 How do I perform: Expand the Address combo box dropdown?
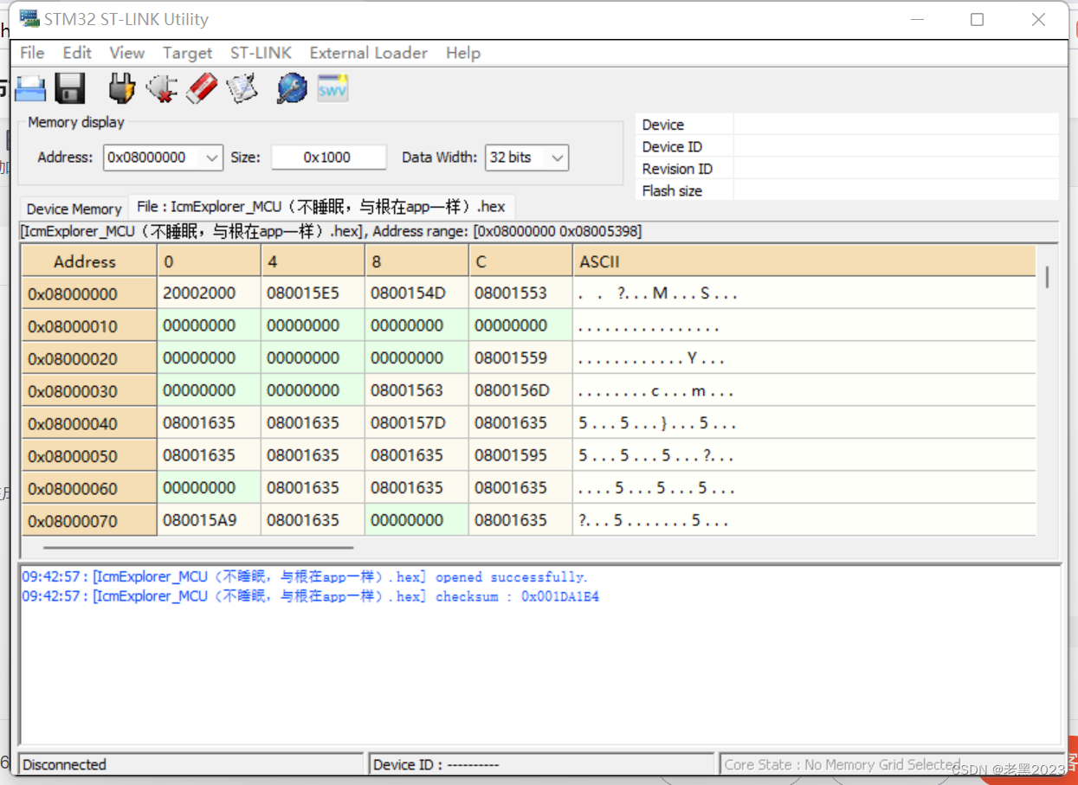pyautogui.click(x=211, y=158)
